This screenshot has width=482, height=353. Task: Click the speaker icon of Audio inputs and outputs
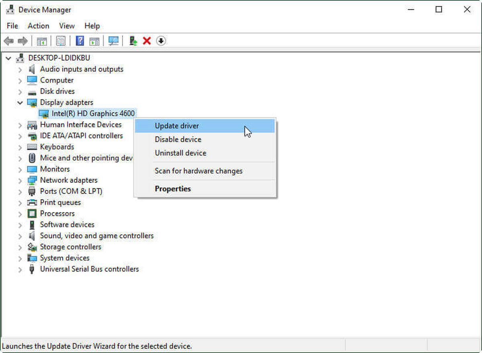[32, 69]
